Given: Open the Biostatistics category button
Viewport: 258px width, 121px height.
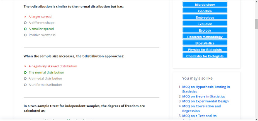Looking at the screenshot, I should click(x=205, y=43).
